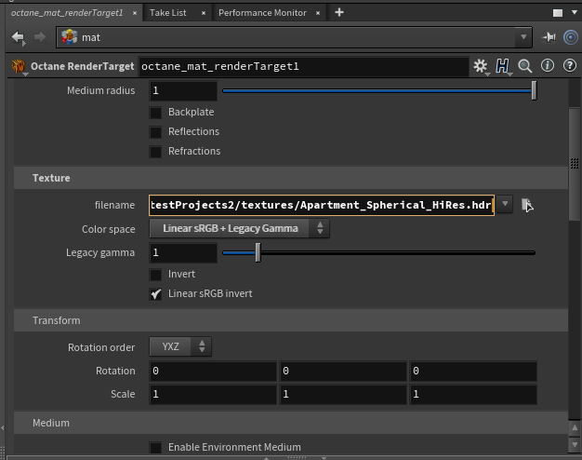Switch to the Take List tab
This screenshot has width=582, height=460.
click(x=167, y=13)
